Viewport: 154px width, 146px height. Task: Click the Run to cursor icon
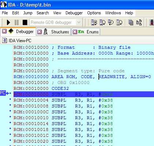[119, 22]
